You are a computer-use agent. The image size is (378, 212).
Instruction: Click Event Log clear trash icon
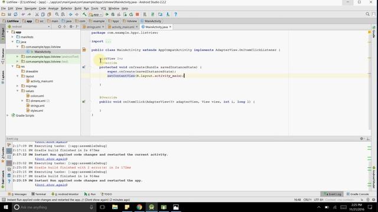(x=9, y=175)
